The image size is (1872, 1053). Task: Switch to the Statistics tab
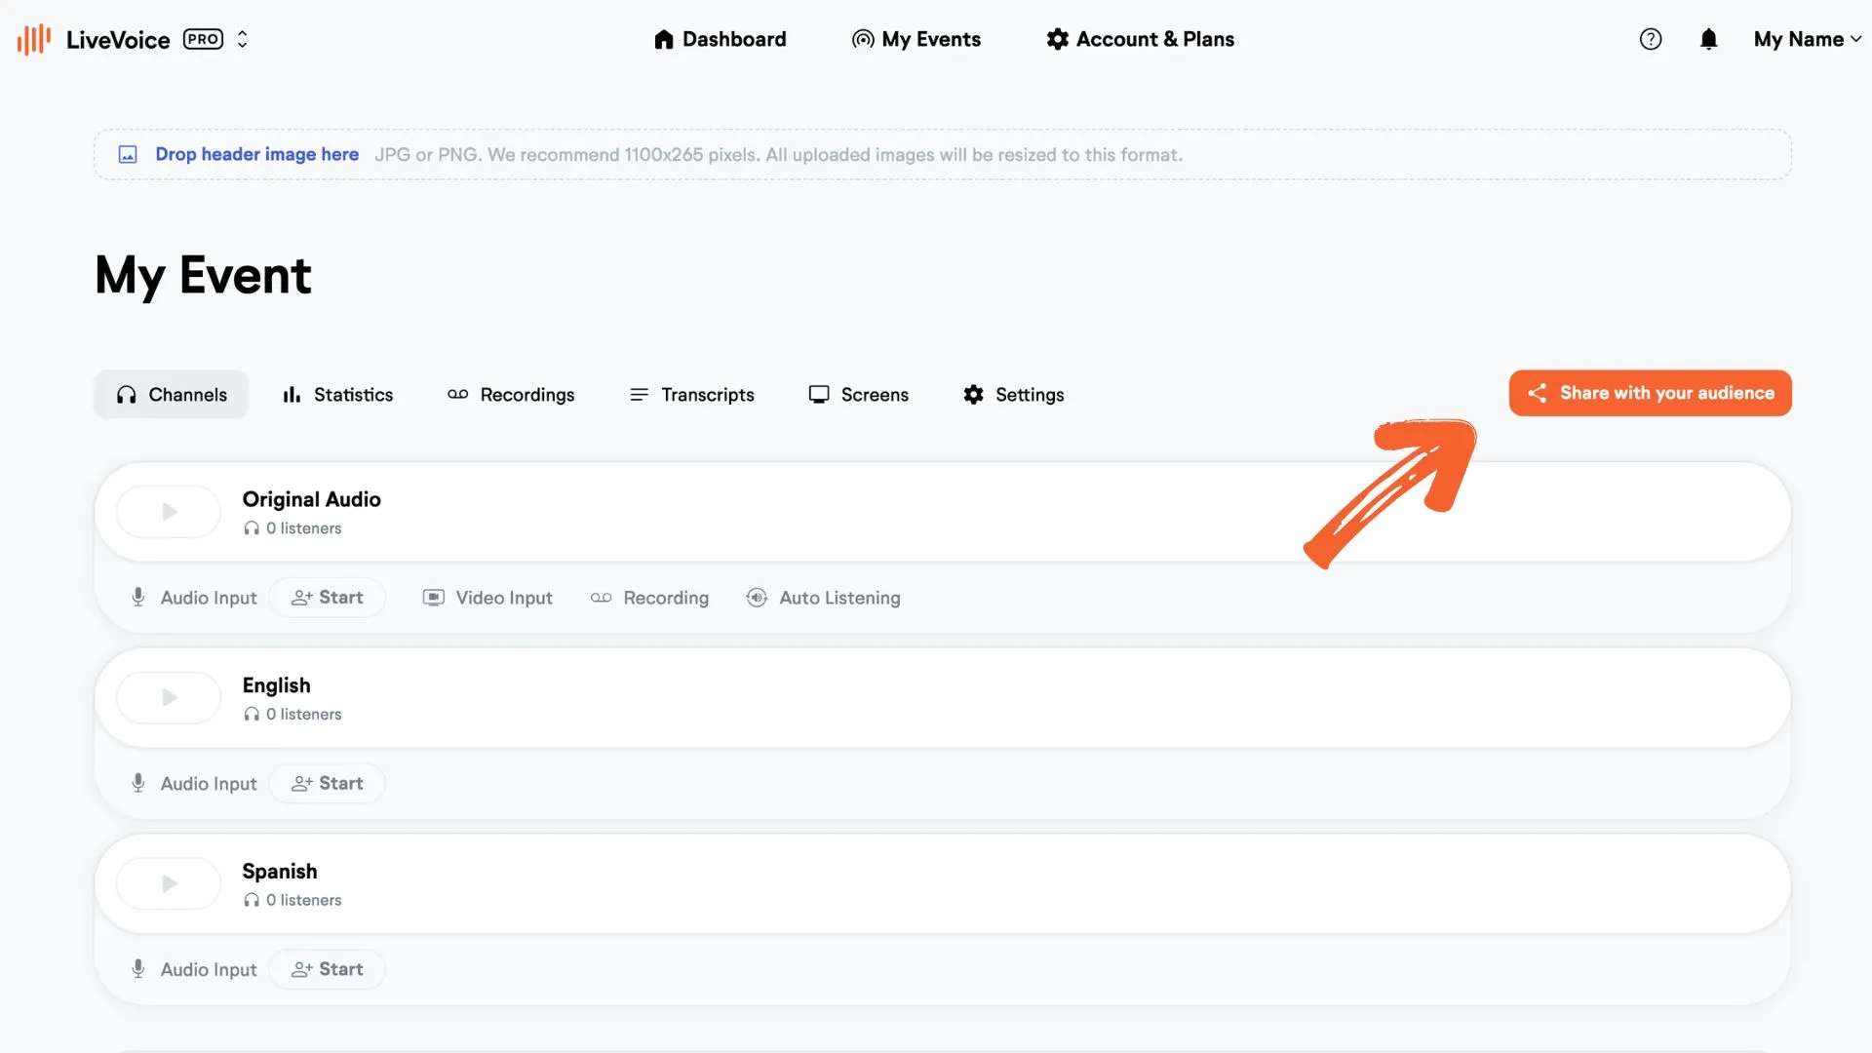coord(337,395)
